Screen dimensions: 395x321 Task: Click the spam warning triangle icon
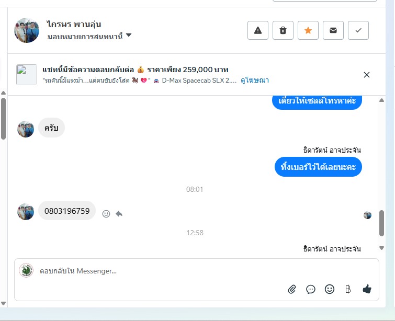[x=258, y=30]
